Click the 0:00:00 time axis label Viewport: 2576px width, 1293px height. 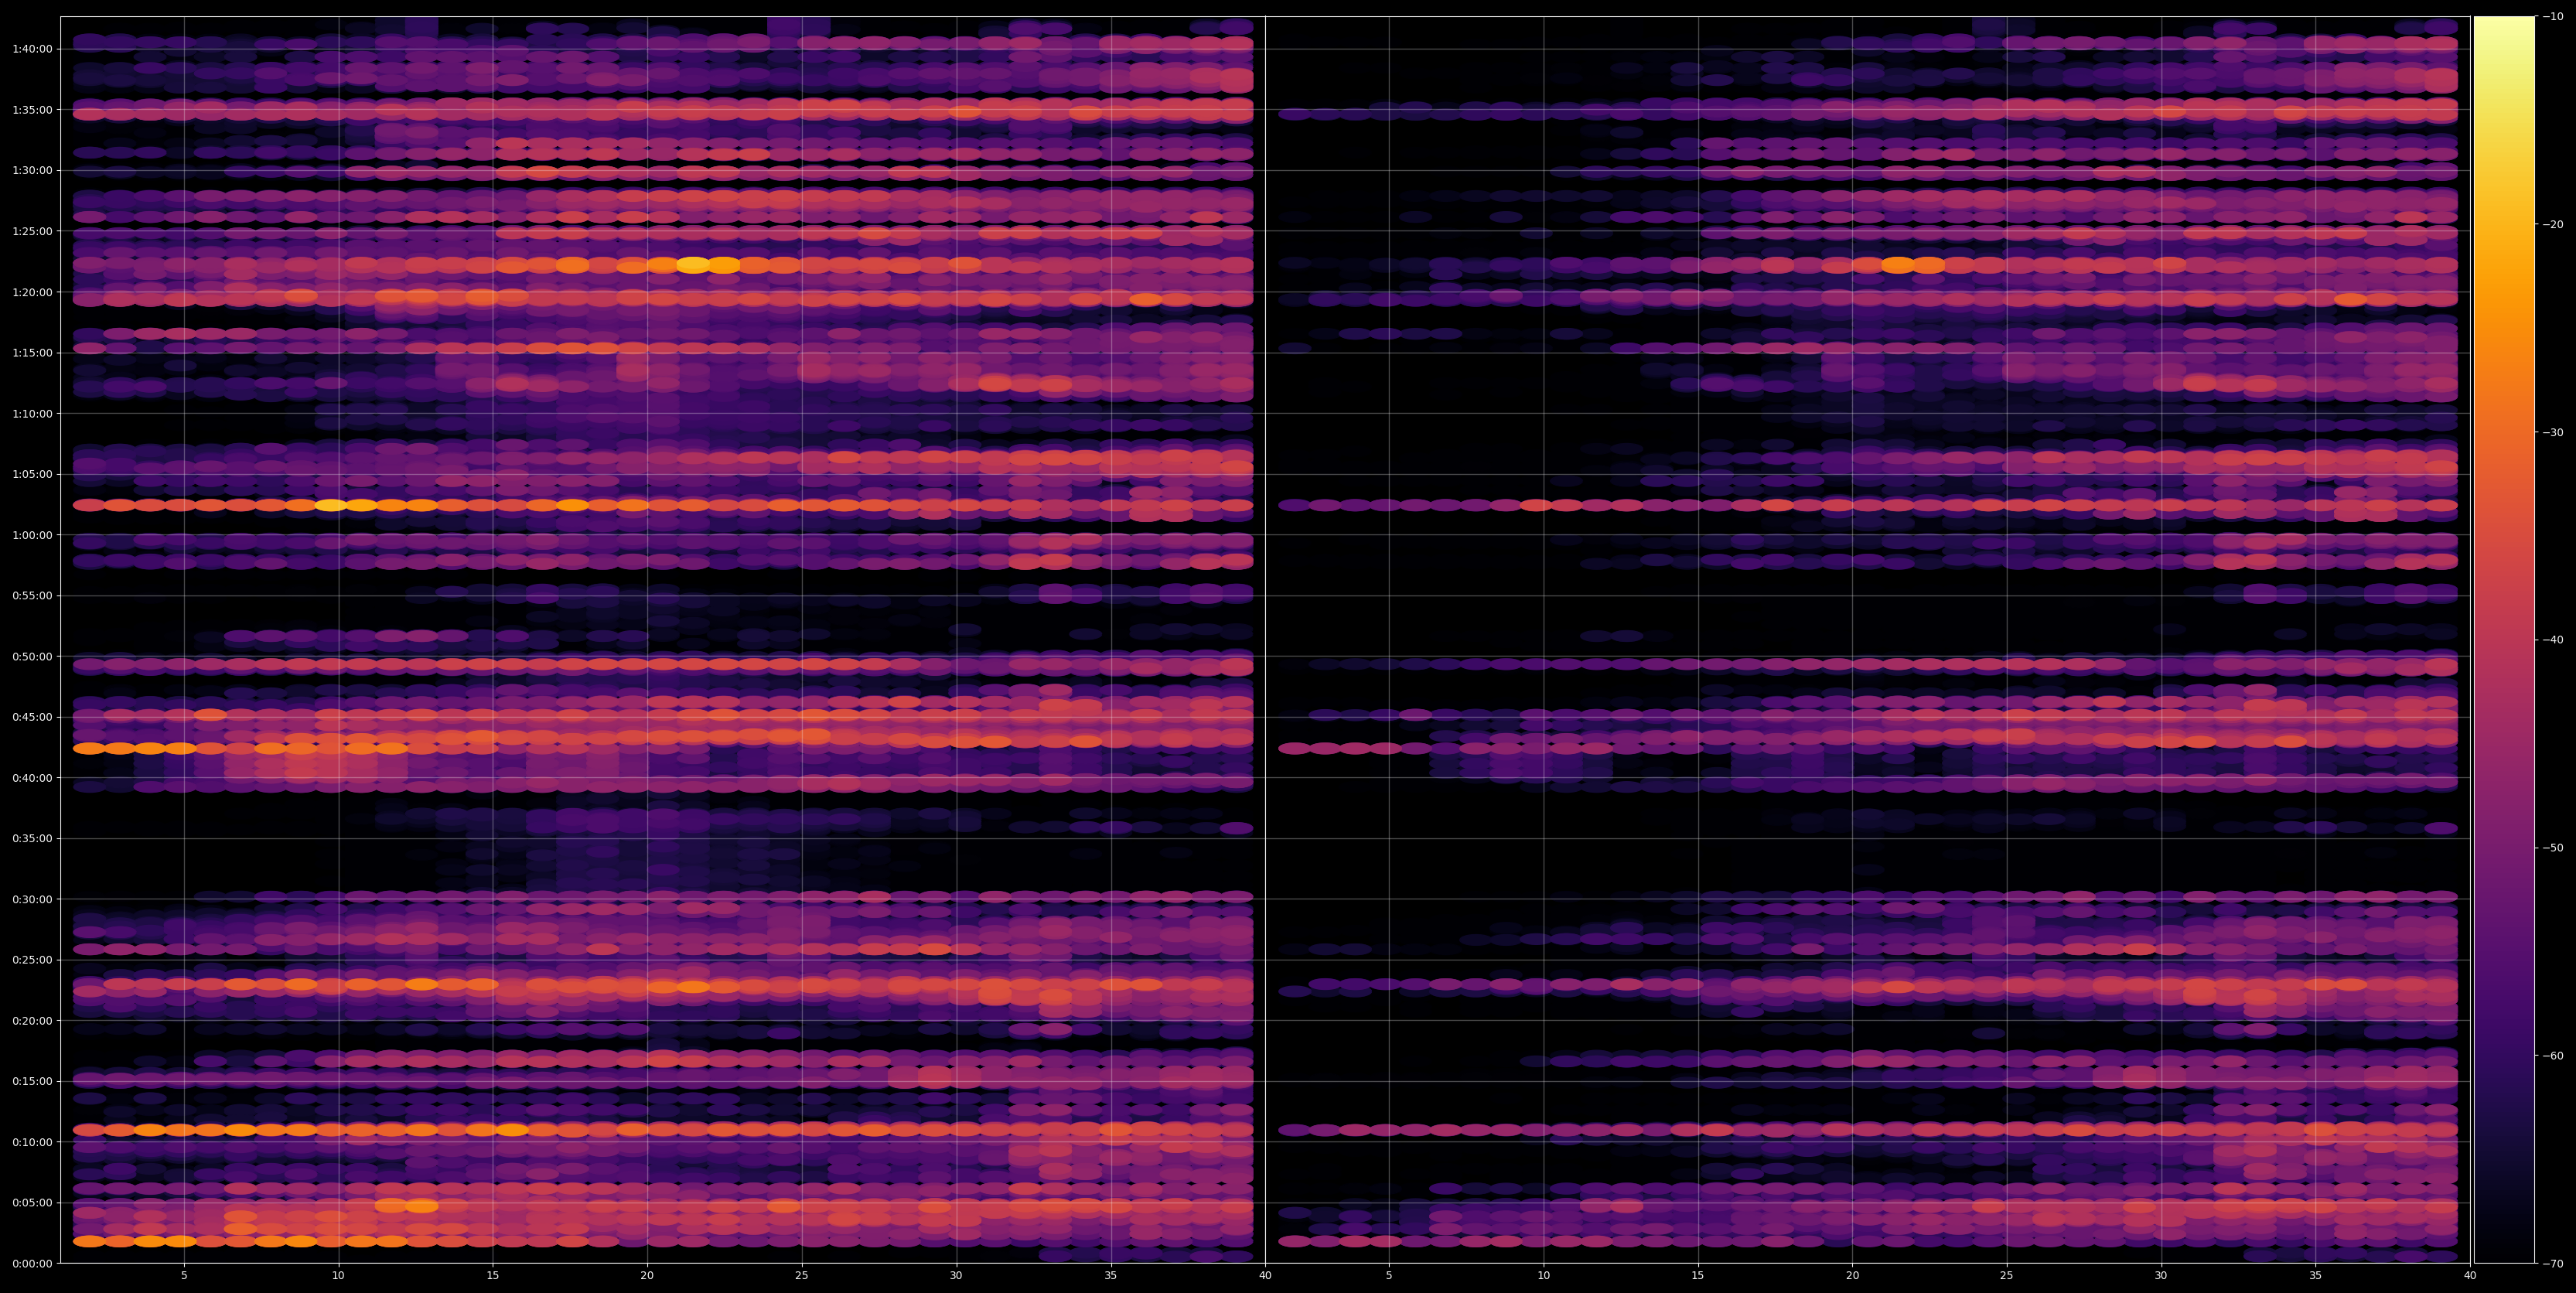32,1263
